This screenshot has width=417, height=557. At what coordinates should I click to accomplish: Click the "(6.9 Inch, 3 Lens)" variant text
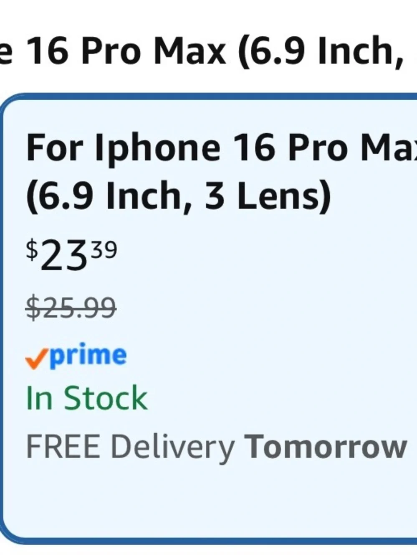point(179,196)
